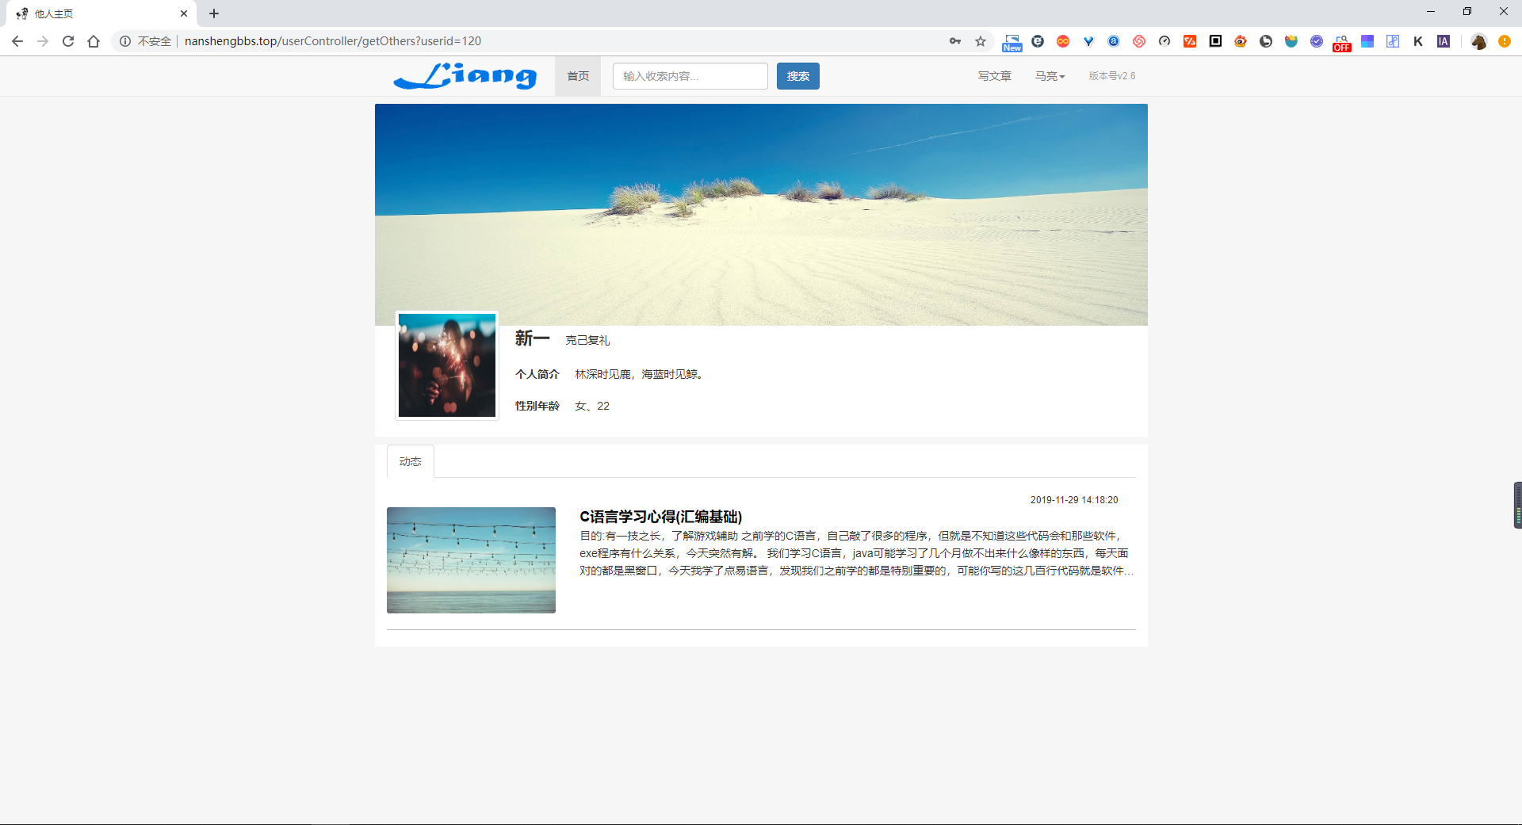Click the article excerpt beginning '目的:有一技之长'
This screenshot has width=1522, height=825.
(x=856, y=553)
